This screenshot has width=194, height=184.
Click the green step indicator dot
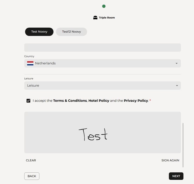tap(104, 6)
